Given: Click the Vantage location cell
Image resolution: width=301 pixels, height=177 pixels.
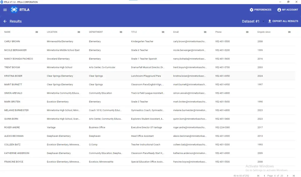Looking at the screenshot, I should pos(51,127).
